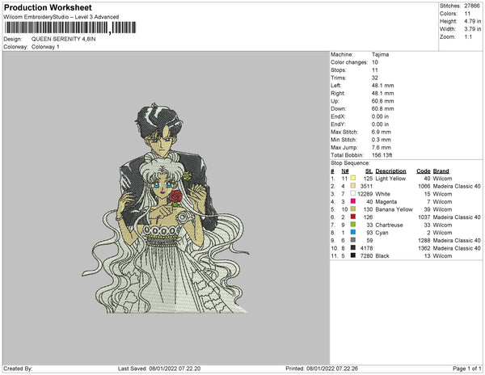
Task: Click the red swatch with code 1037
Action: (353, 217)
